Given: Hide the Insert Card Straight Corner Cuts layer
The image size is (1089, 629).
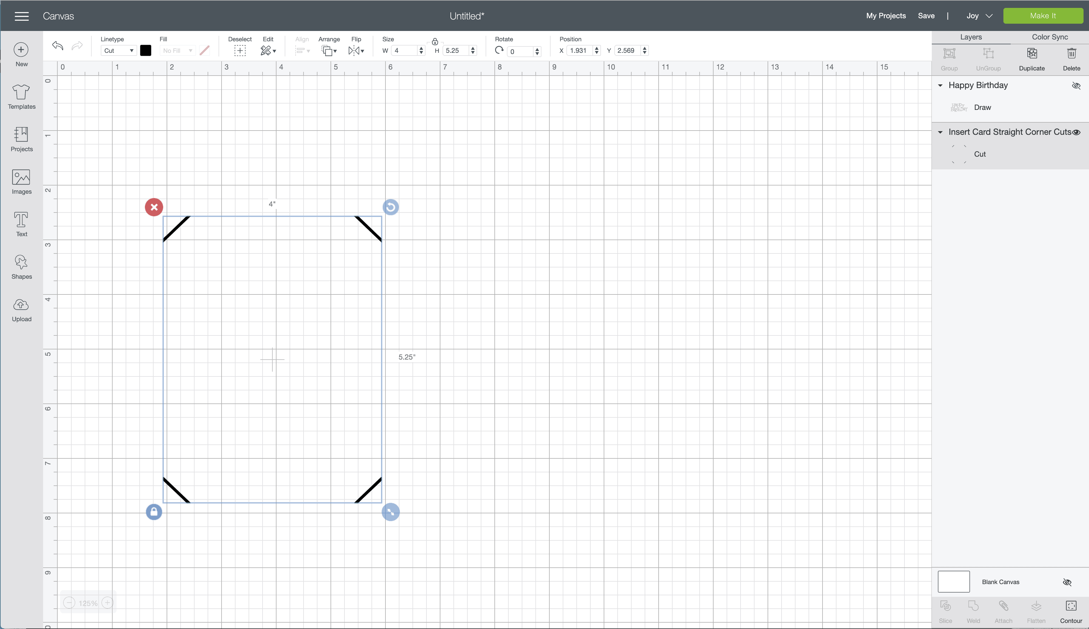Looking at the screenshot, I should 1077,132.
